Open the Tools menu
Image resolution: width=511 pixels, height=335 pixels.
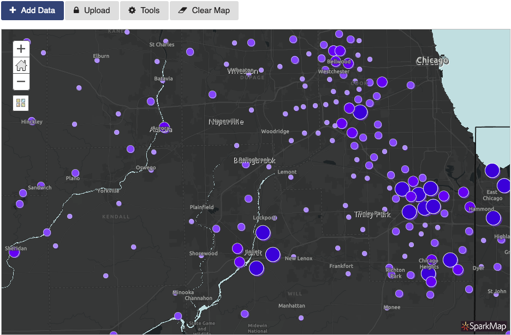click(144, 10)
